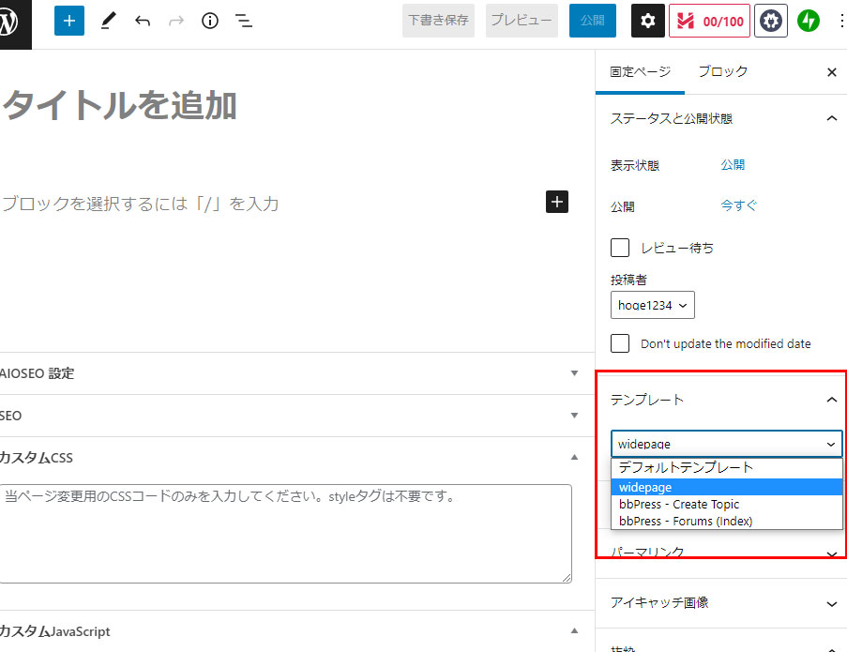
Task: Choose デフォルトテンプレート from the template list
Action: (686, 468)
